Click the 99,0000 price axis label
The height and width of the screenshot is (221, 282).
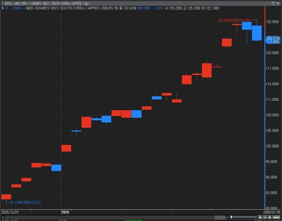point(272,162)
